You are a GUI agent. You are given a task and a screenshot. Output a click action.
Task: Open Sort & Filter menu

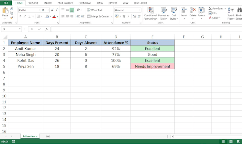pyautogui.click(x=231, y=14)
